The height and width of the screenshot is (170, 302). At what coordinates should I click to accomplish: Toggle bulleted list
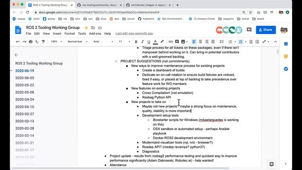click(x=241, y=42)
